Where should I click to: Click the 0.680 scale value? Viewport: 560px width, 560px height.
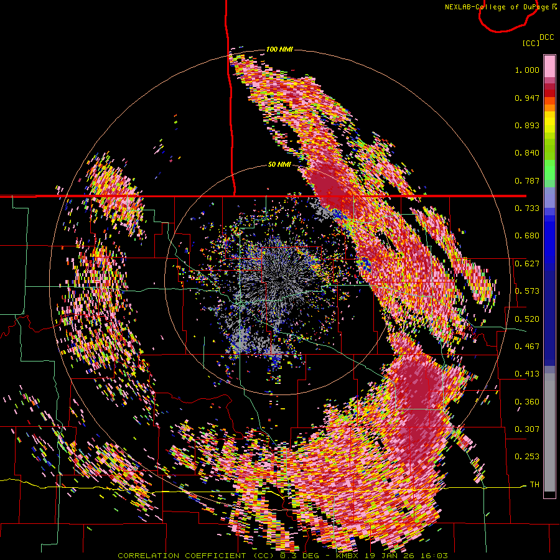pyautogui.click(x=527, y=236)
